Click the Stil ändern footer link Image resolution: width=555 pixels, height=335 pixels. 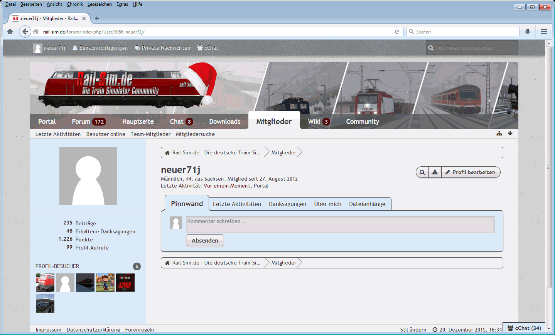coord(413,330)
